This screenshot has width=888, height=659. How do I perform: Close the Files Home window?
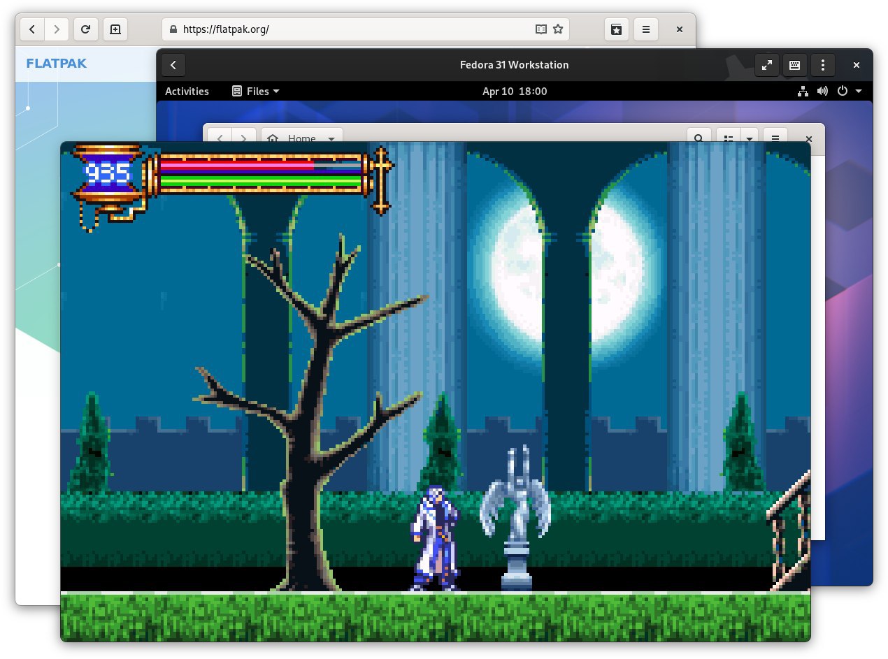coord(809,138)
